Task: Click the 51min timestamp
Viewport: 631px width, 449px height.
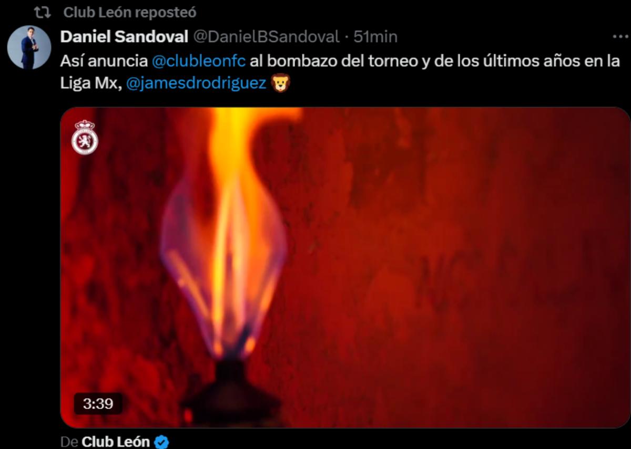Action: point(375,37)
